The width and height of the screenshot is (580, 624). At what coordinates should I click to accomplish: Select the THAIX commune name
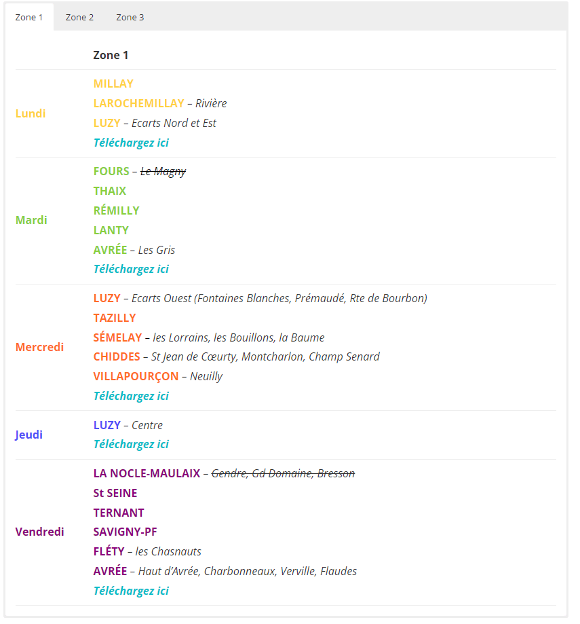point(110,191)
